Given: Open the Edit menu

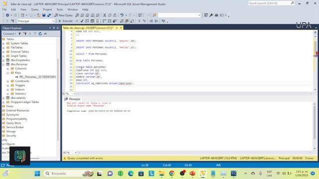Looking at the screenshot, I should click(x=13, y=9).
